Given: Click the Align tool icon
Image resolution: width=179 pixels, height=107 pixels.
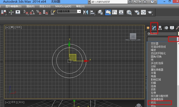Looking at the screenshot, I should click(x=92, y=12).
